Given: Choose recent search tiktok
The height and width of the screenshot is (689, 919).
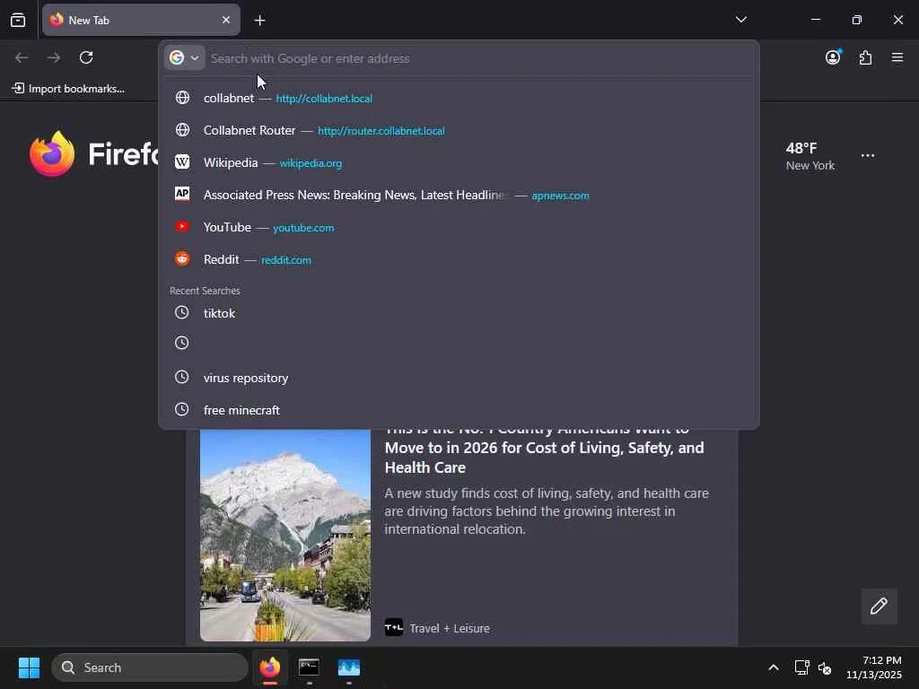Looking at the screenshot, I should pos(459,313).
